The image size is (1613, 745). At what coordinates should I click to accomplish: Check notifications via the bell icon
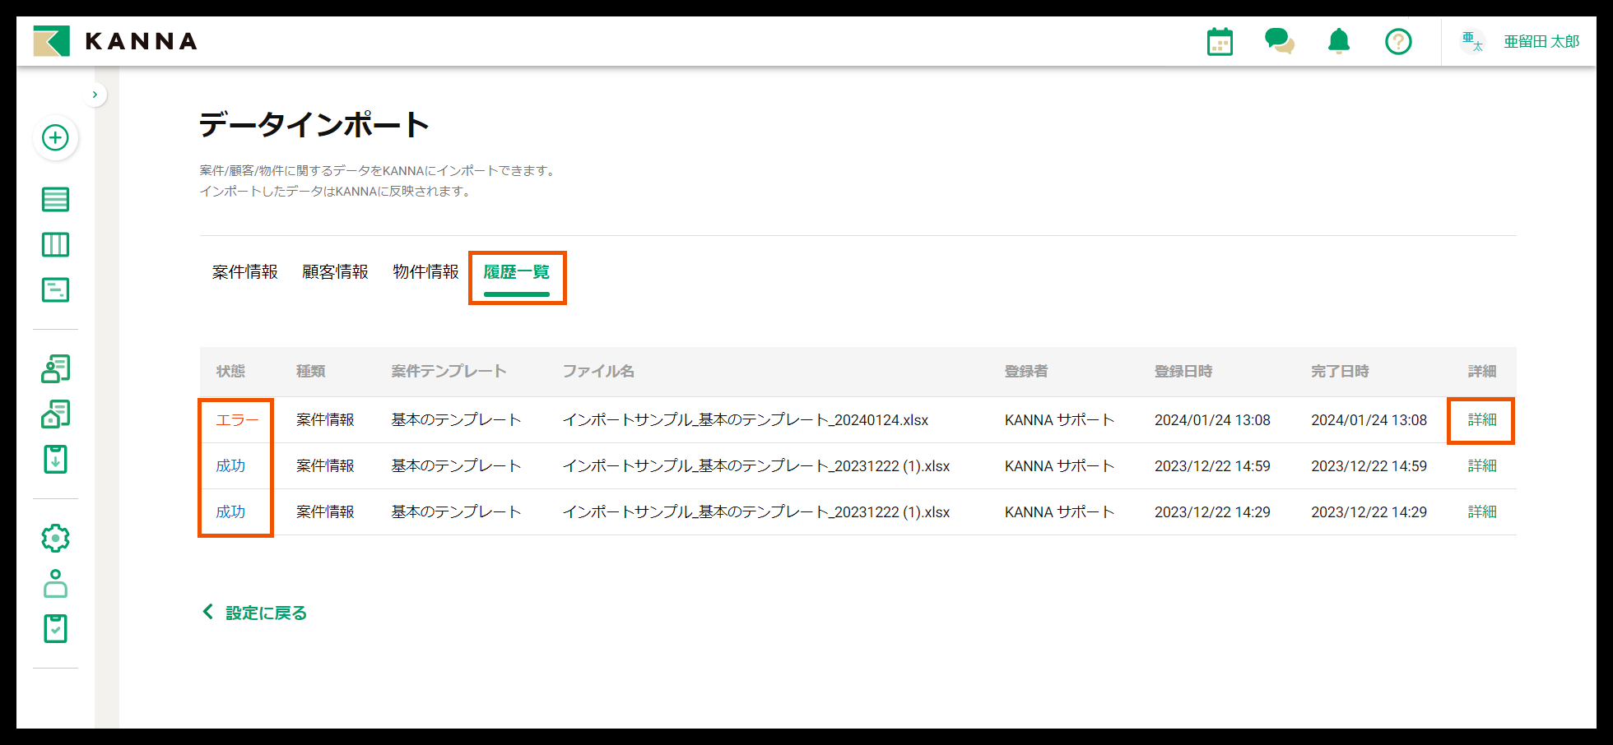click(1339, 41)
